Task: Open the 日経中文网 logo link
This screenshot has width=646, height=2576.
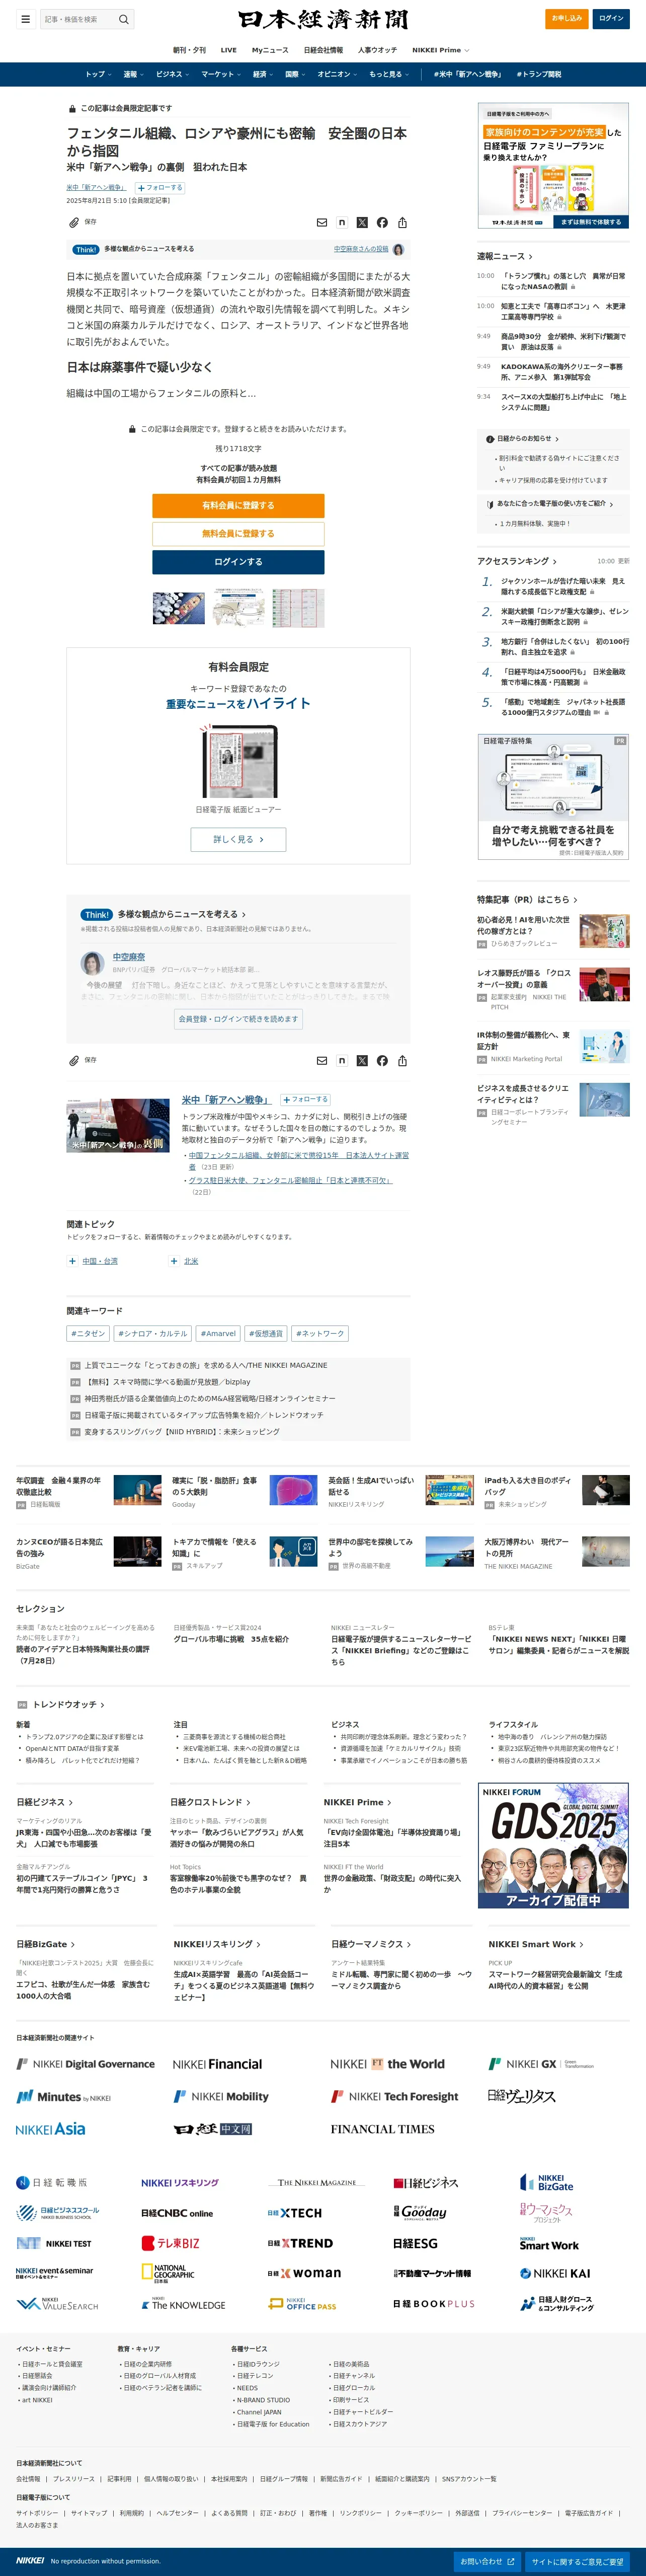Action: [x=213, y=2129]
